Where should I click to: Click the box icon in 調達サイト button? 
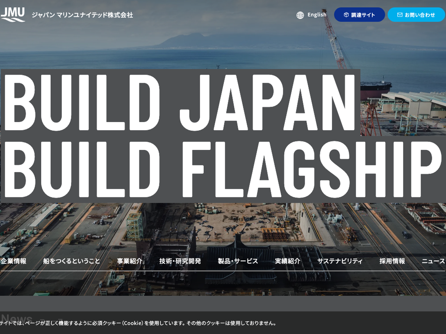pyautogui.click(x=346, y=15)
